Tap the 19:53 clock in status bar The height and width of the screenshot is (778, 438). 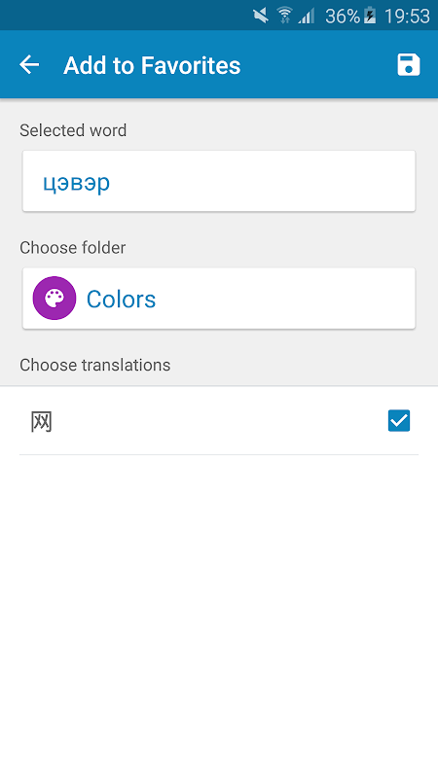[407, 17]
